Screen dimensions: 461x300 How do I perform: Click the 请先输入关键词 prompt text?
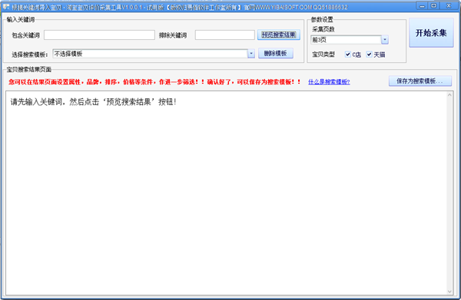[94, 102]
